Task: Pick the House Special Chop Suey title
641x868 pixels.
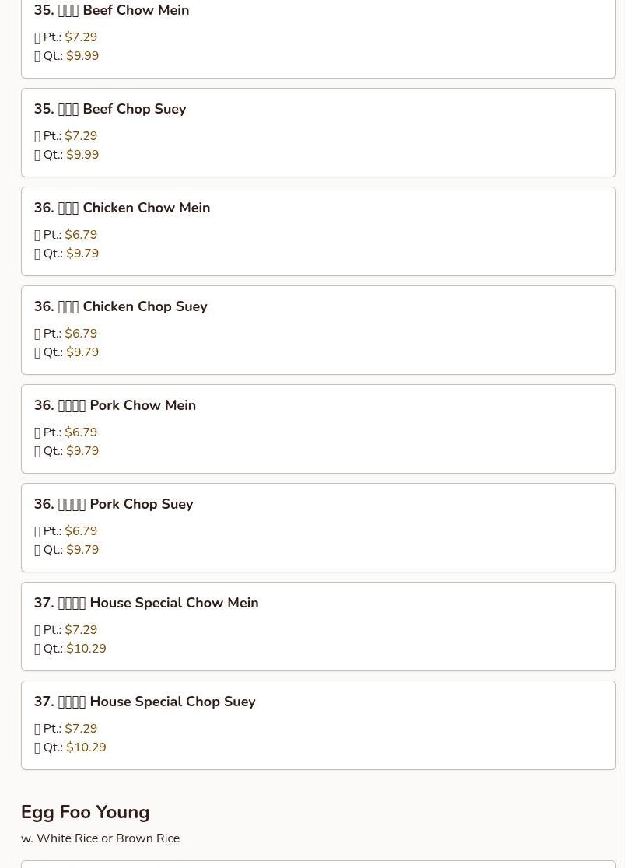Action: (145, 702)
